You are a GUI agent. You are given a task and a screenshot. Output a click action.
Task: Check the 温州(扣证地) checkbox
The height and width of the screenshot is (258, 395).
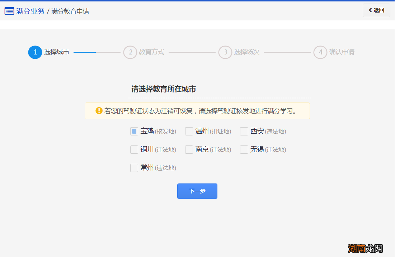point(189,131)
